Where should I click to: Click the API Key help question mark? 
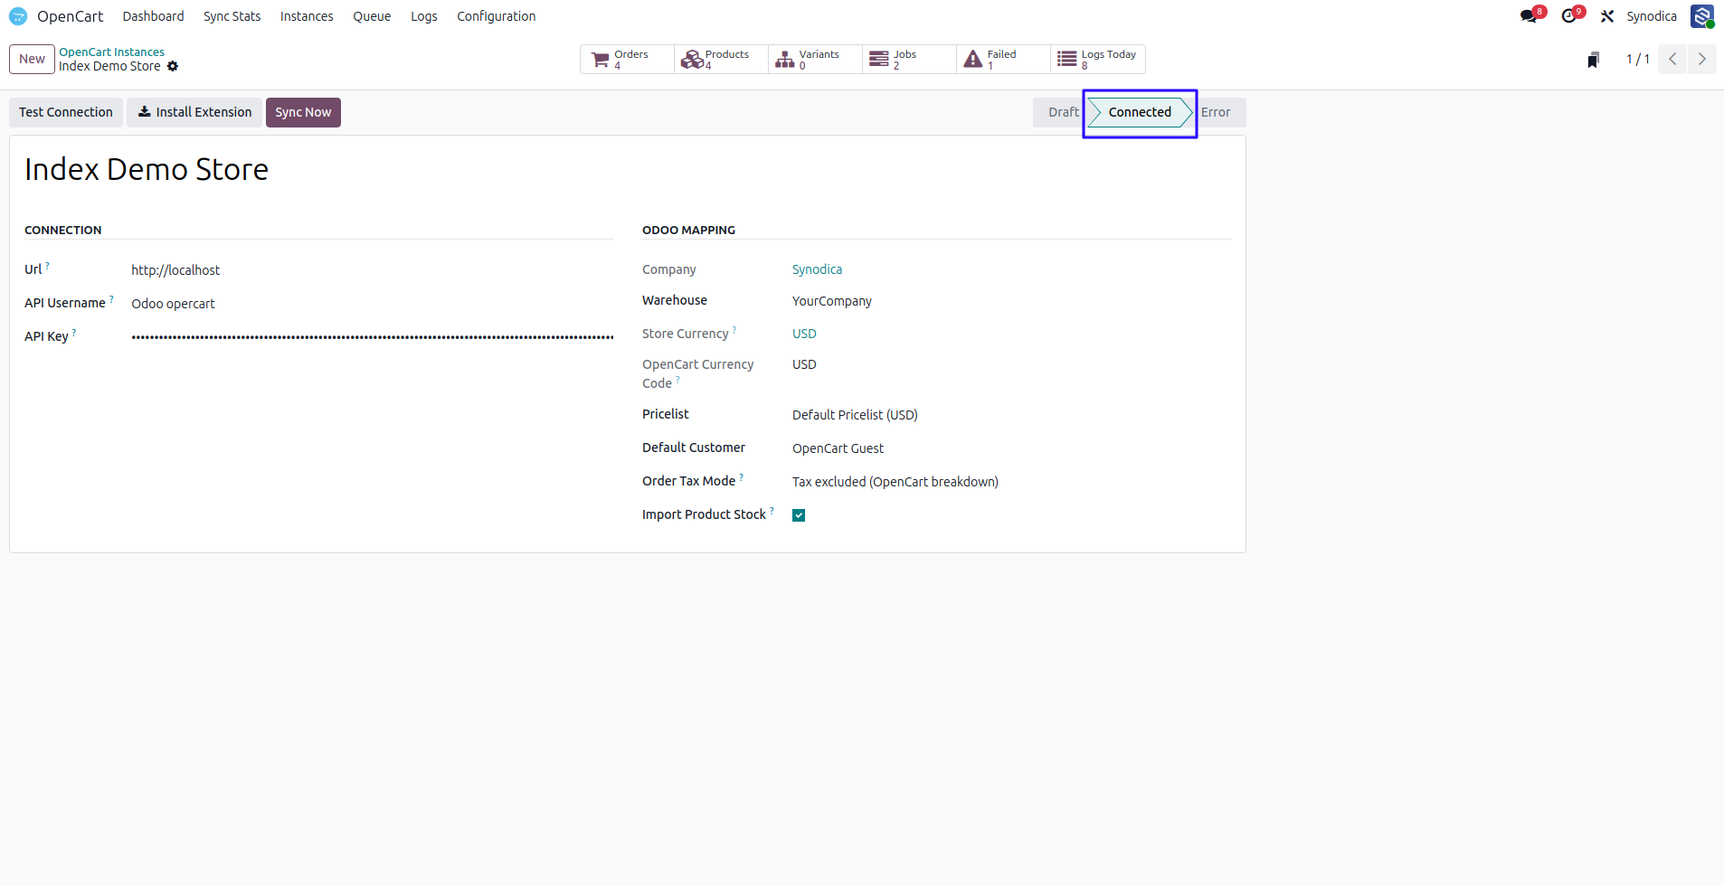pos(74,333)
